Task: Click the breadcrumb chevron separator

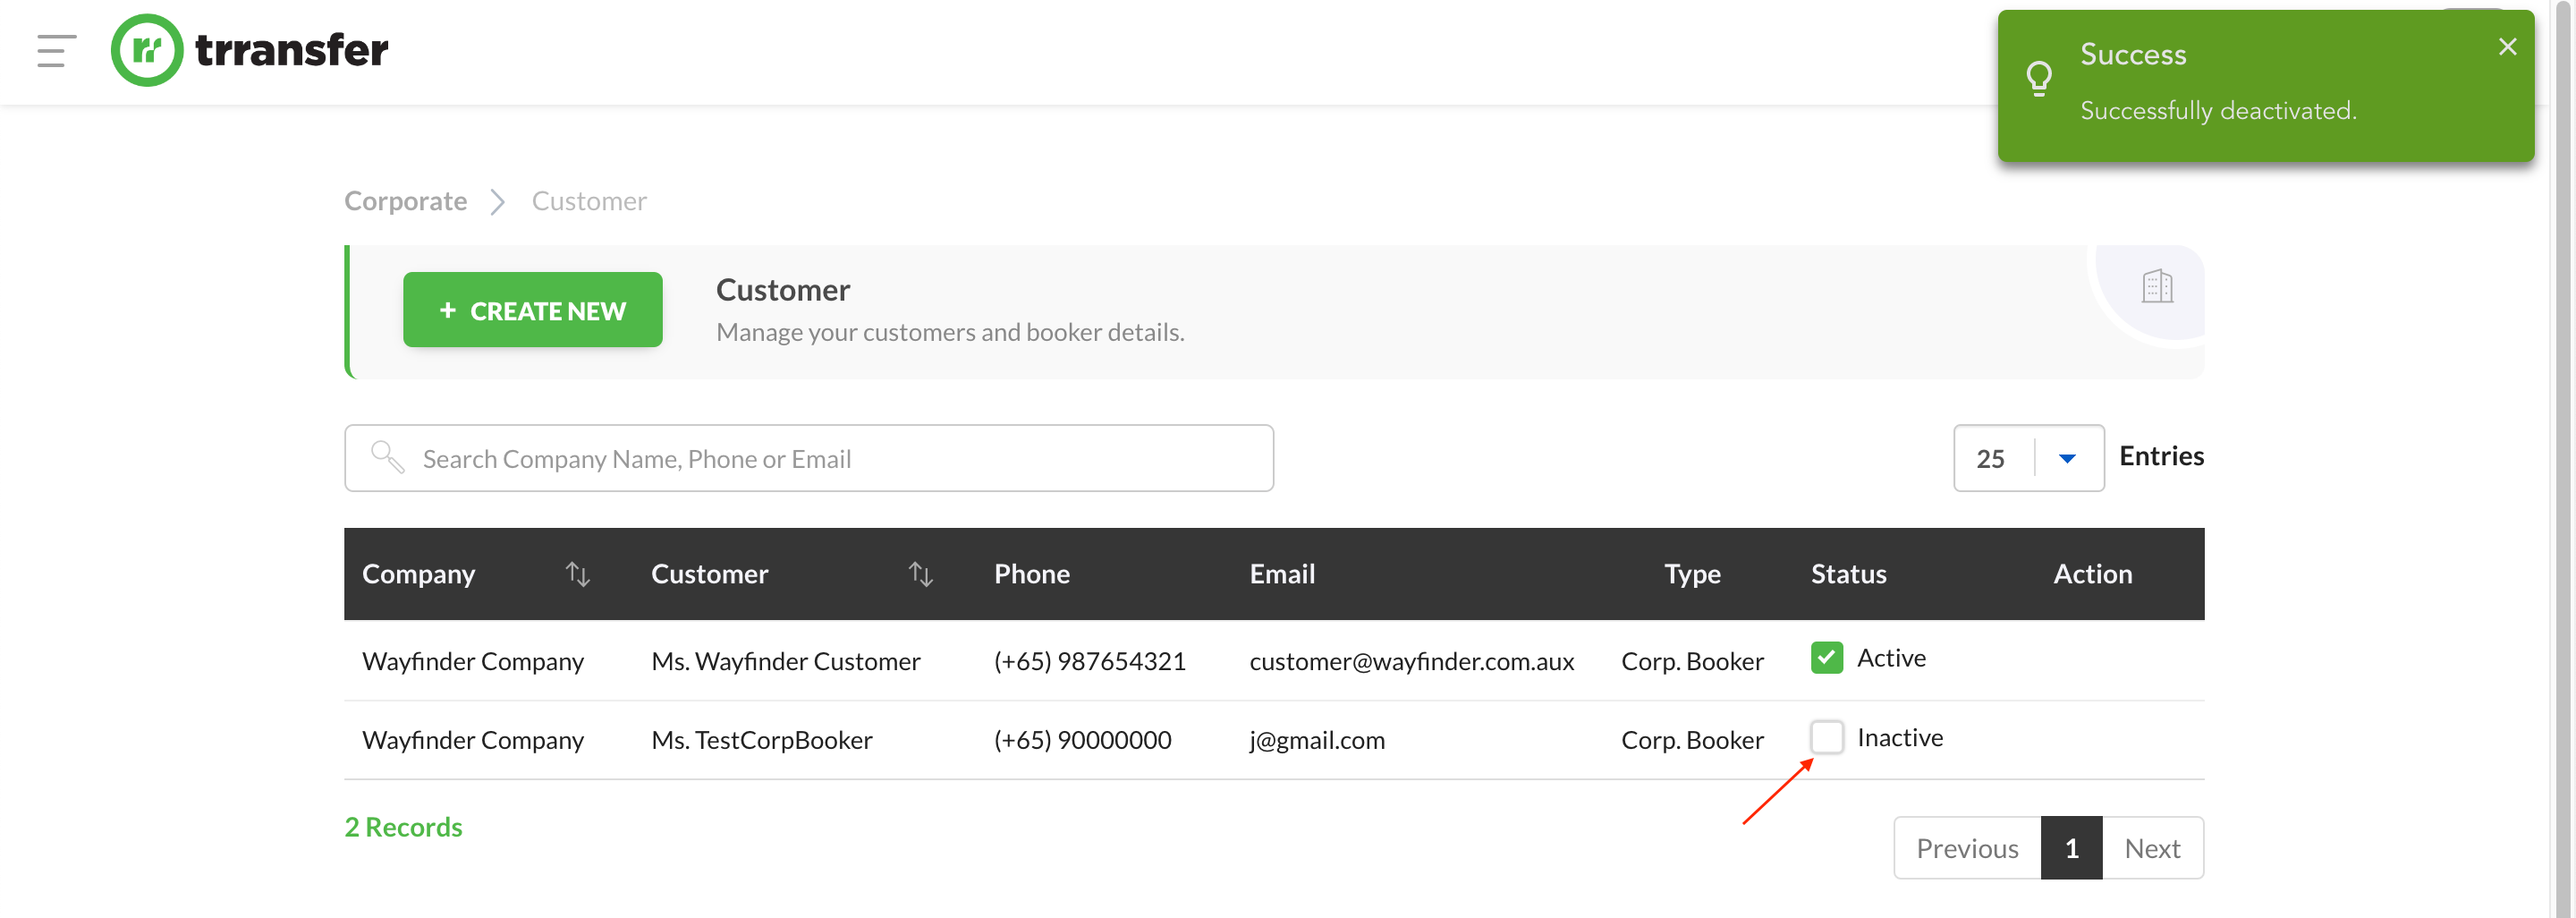Action: coord(497,202)
